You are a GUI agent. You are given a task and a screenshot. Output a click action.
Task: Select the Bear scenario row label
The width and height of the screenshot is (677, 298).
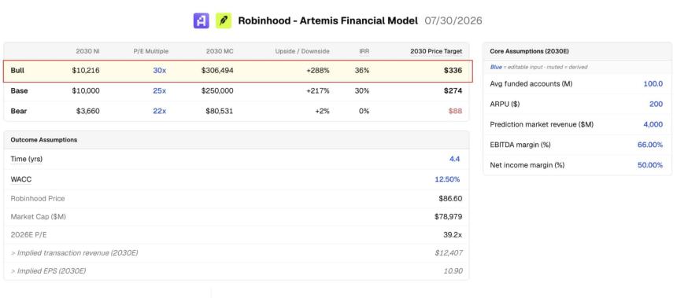(x=19, y=111)
